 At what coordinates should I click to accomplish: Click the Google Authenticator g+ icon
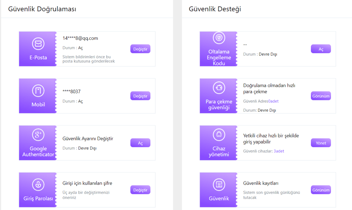tap(38, 135)
